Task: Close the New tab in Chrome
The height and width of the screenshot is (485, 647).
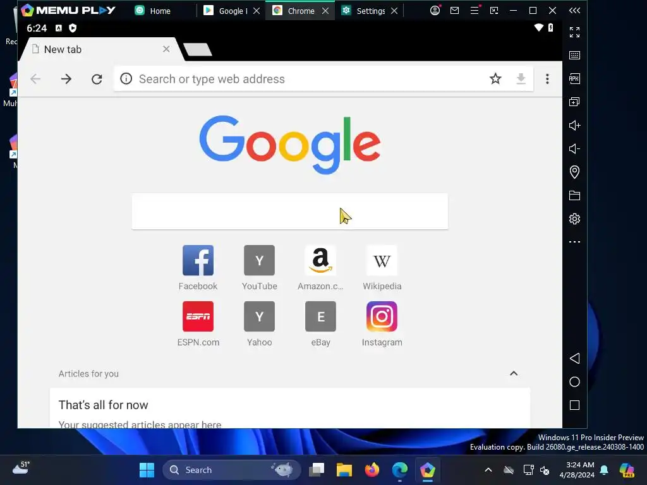Action: 166,49
